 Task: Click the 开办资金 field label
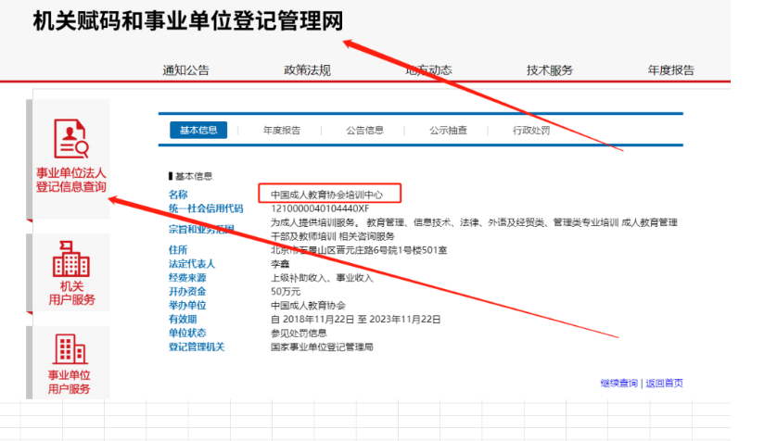coord(187,292)
